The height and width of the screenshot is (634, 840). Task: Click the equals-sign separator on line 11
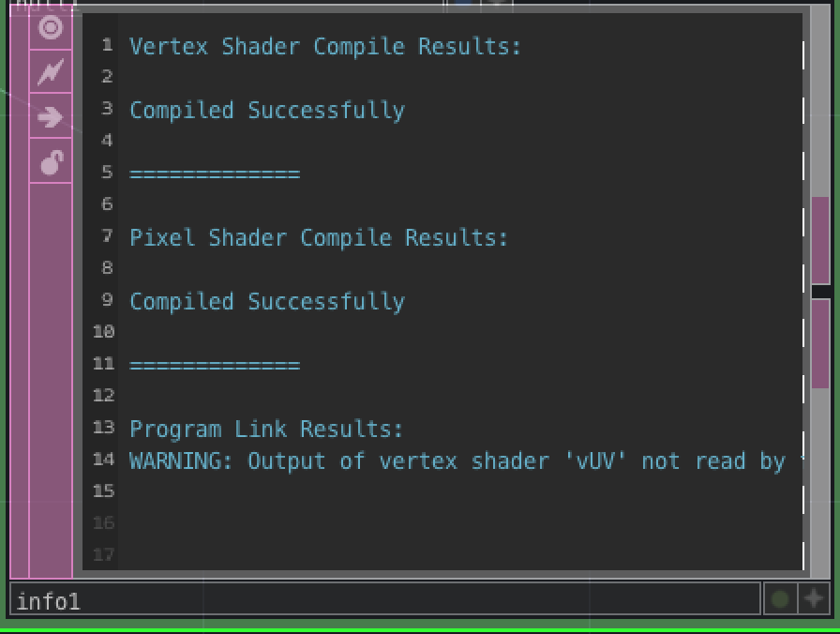[215, 366]
